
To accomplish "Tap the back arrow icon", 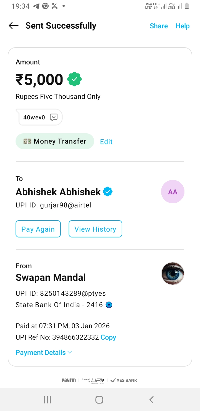I will (14, 26).
